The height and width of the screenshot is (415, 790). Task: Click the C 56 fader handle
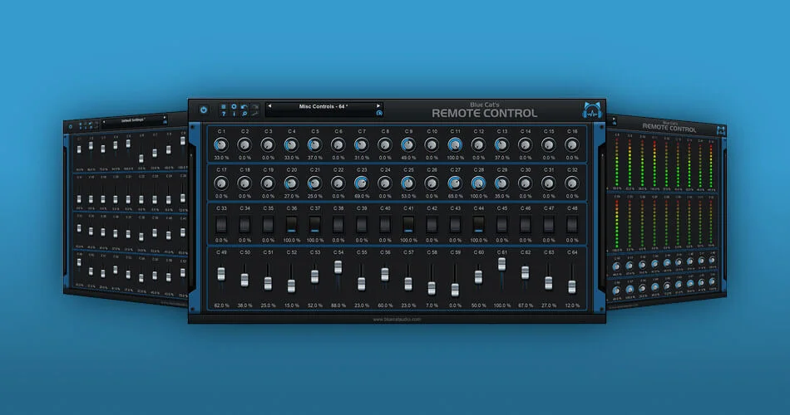(x=385, y=274)
